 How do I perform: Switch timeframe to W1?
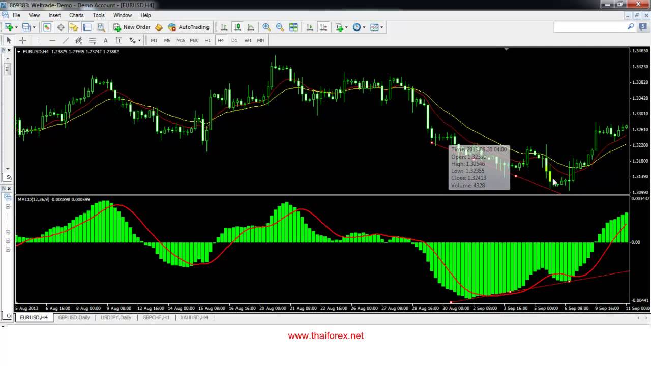pos(248,40)
